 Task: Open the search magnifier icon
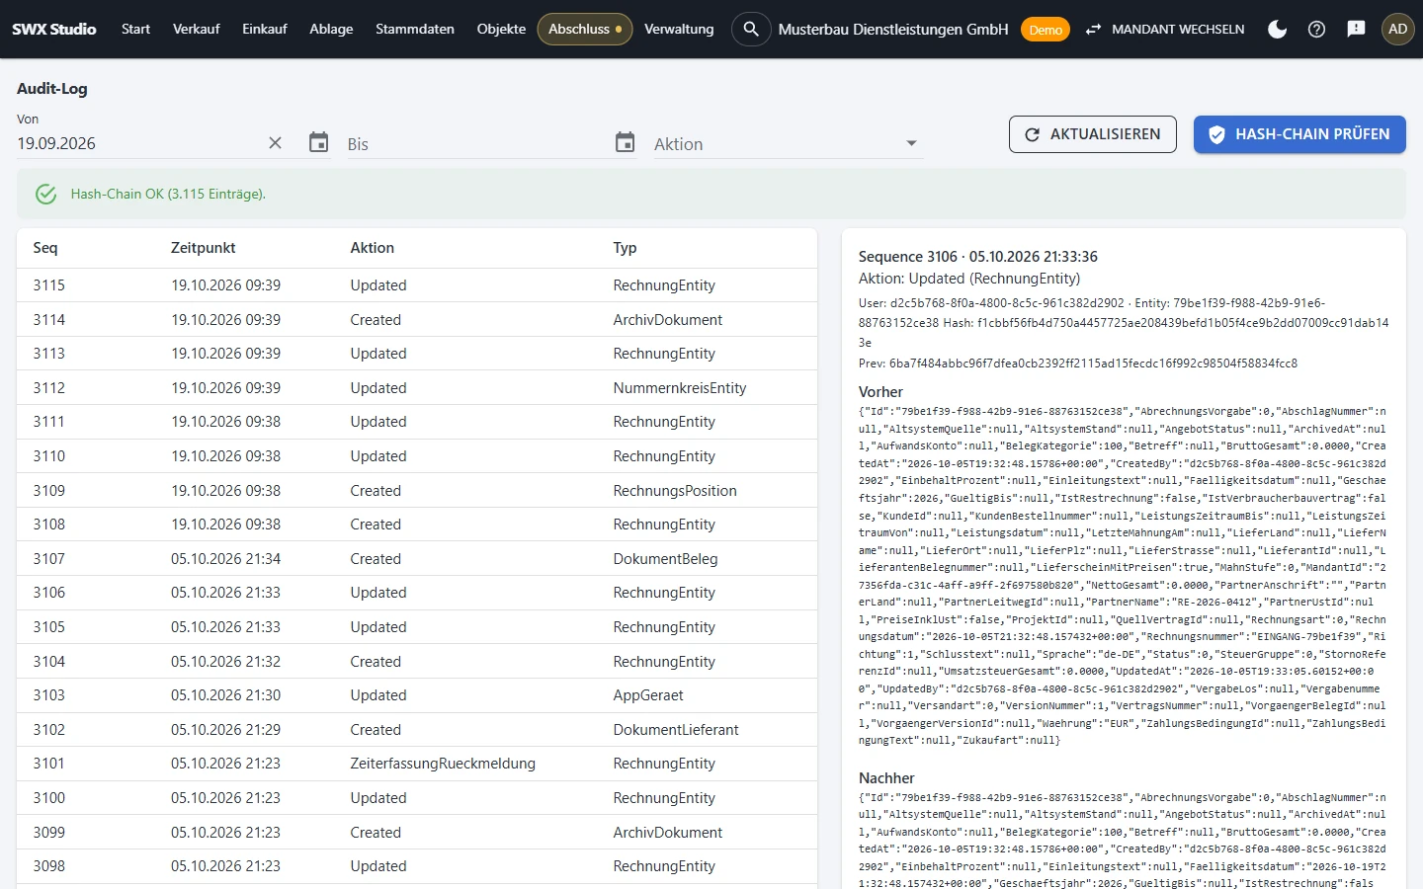point(751,29)
